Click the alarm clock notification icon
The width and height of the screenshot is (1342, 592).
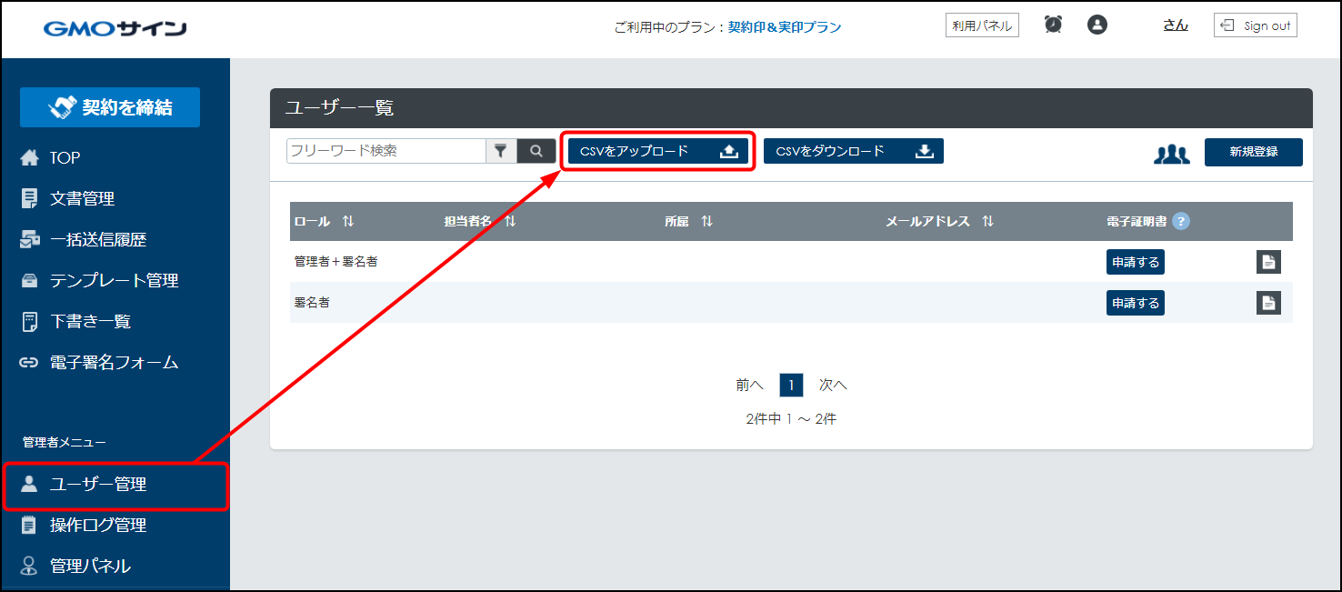(x=1053, y=25)
